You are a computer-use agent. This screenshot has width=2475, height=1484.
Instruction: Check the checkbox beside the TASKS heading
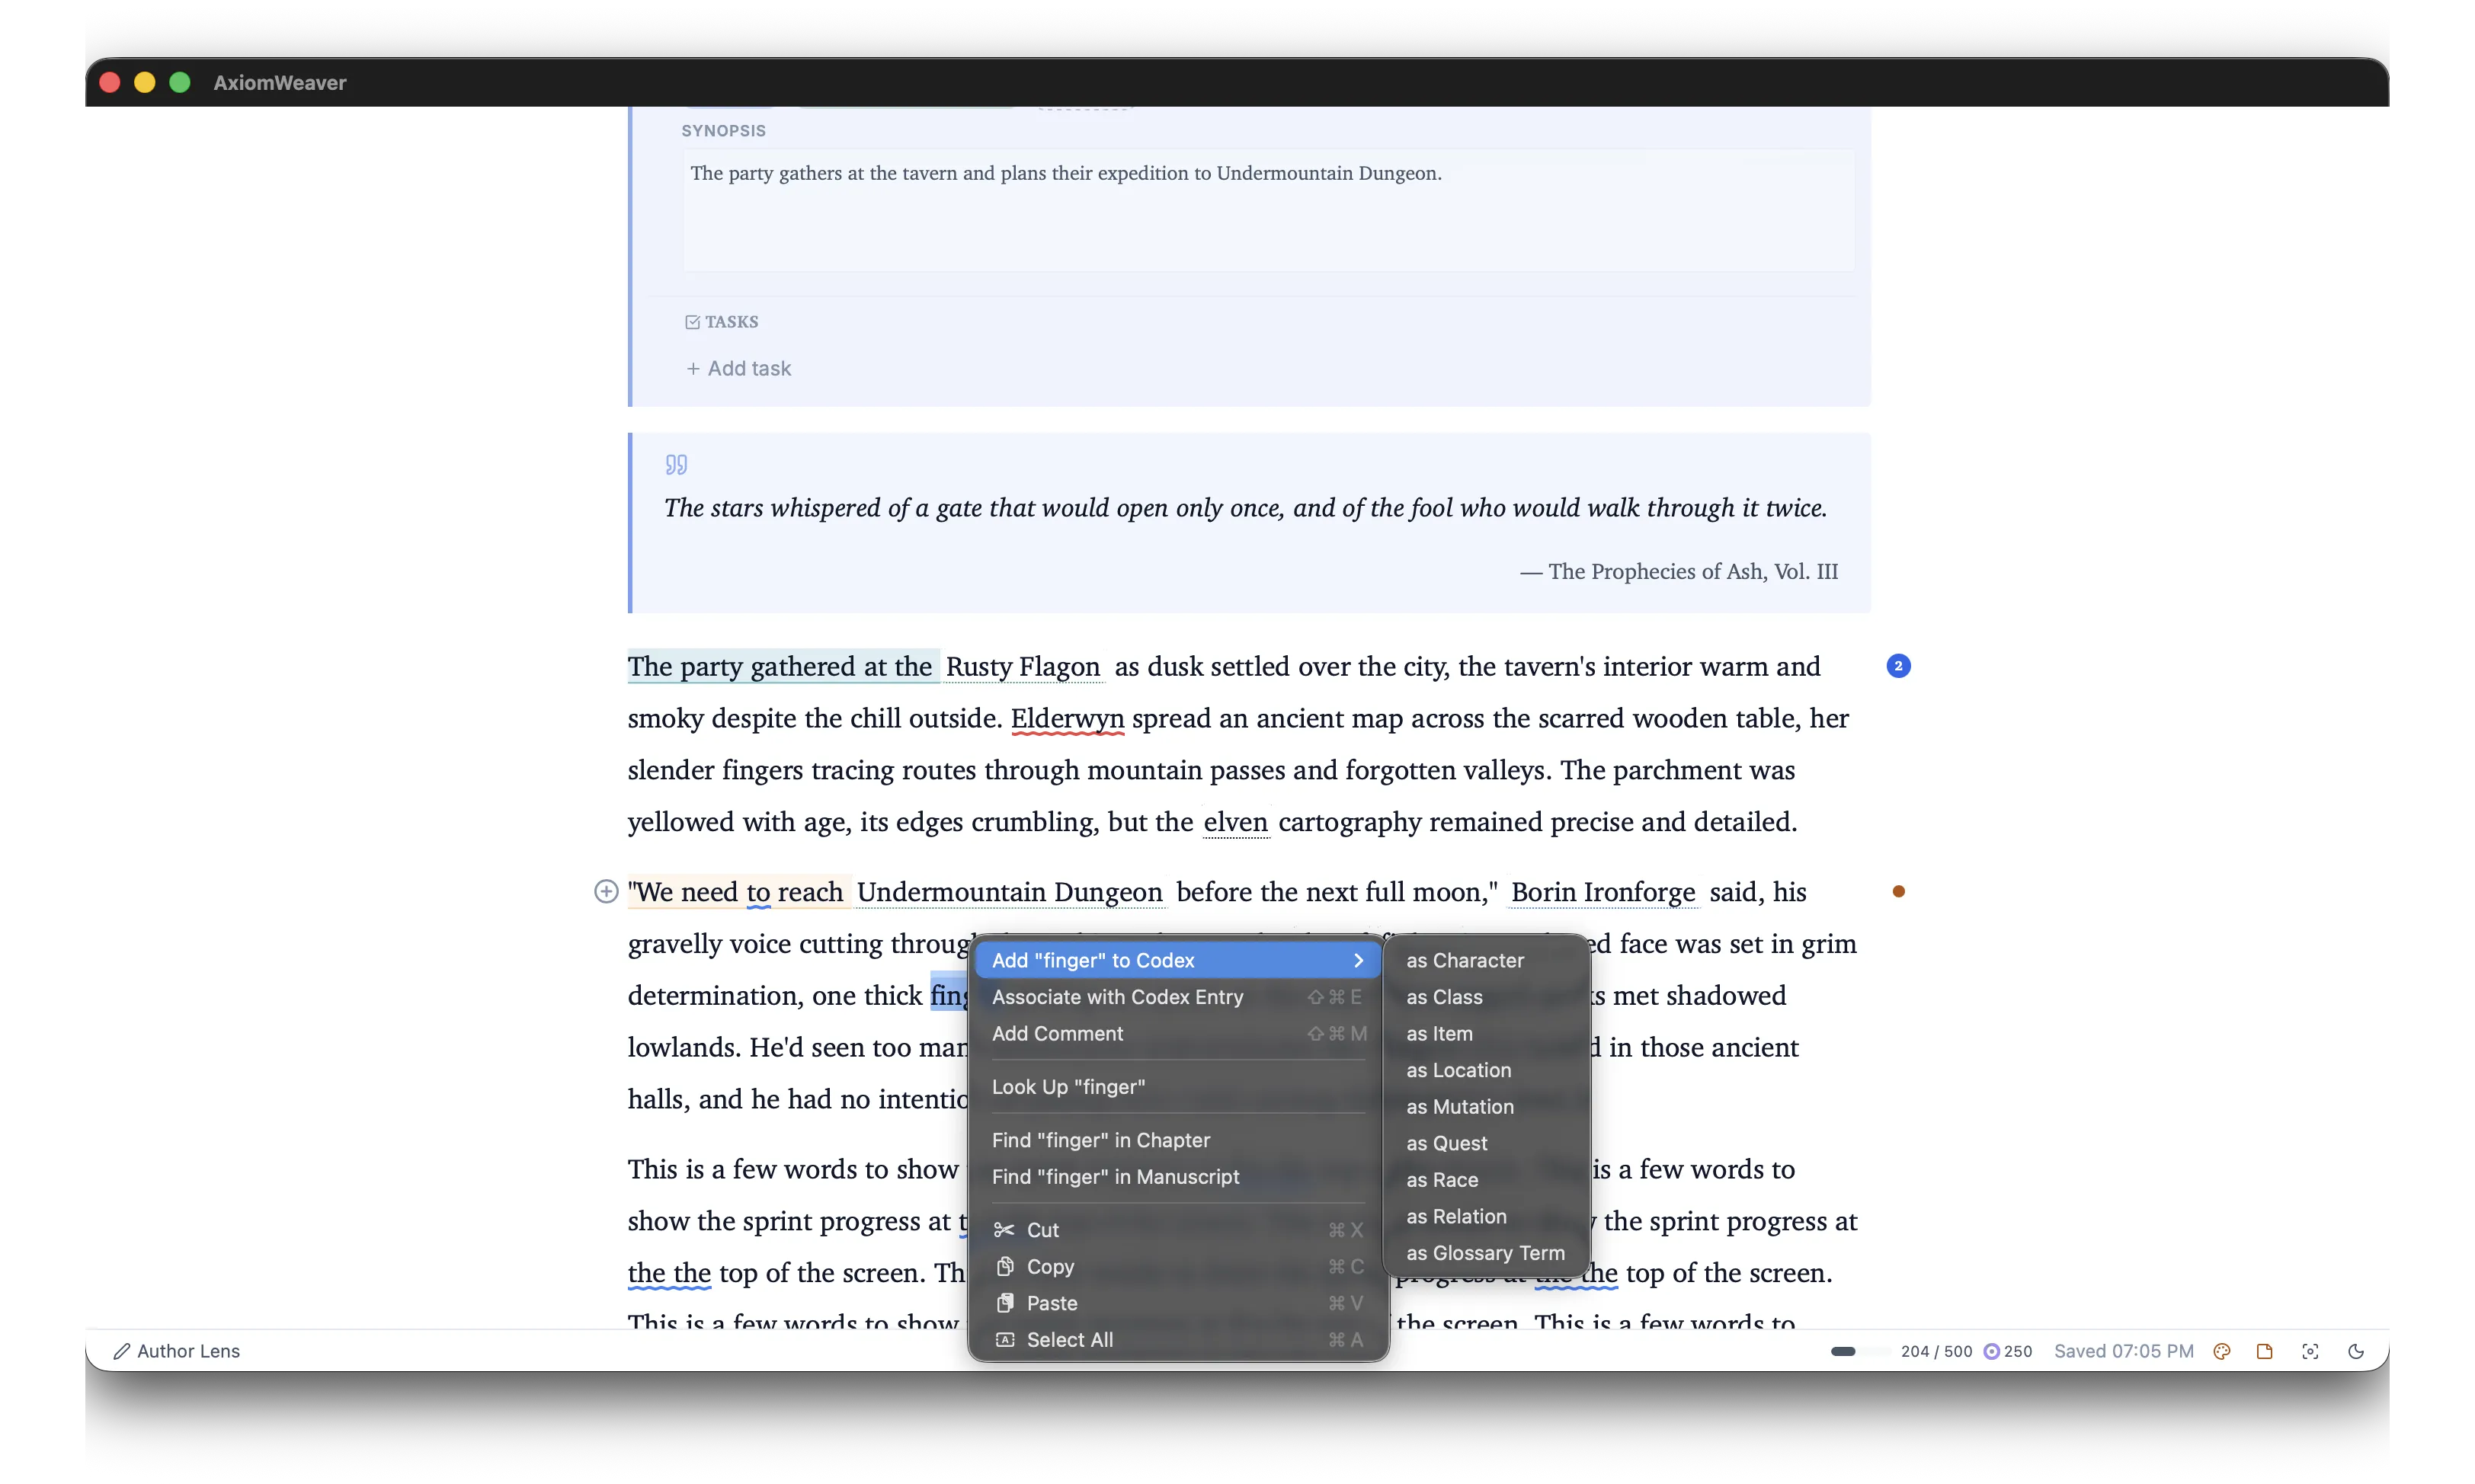pos(693,321)
